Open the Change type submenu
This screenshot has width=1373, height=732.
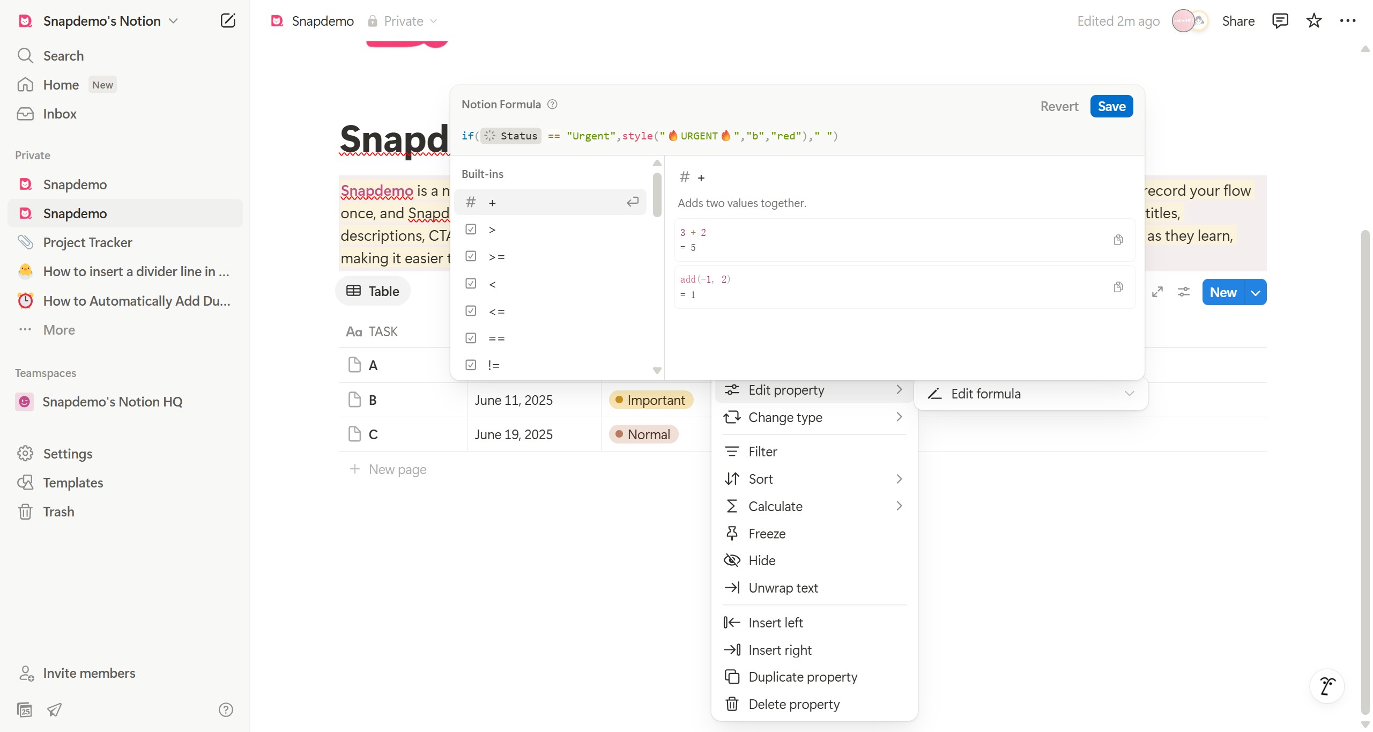[814, 417]
